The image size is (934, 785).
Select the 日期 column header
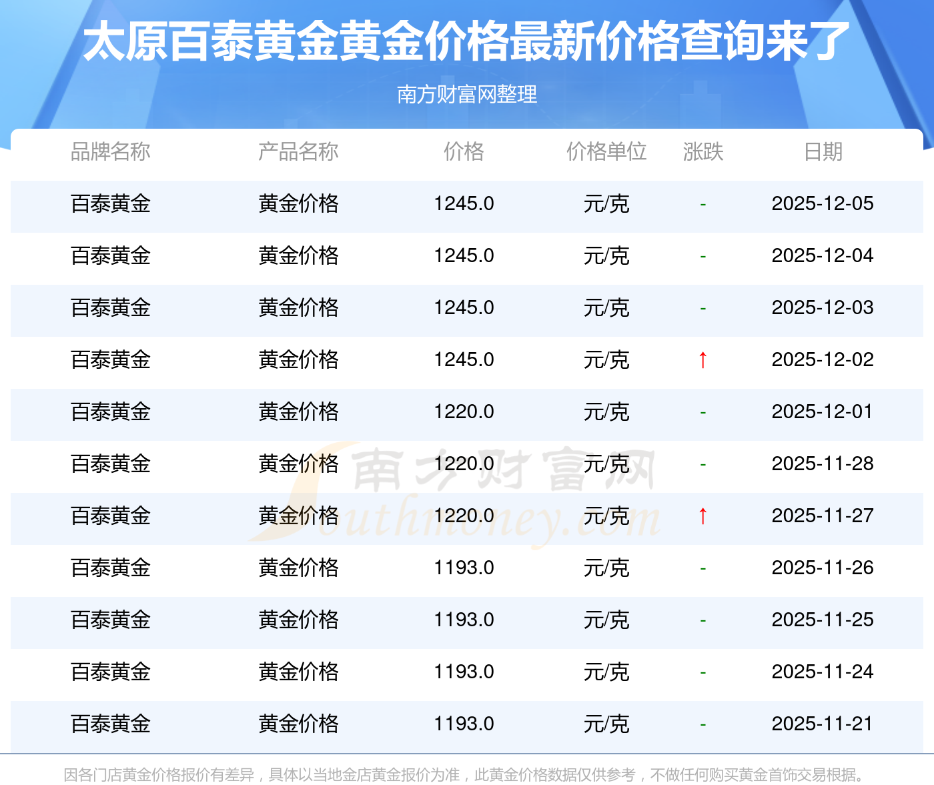(823, 152)
